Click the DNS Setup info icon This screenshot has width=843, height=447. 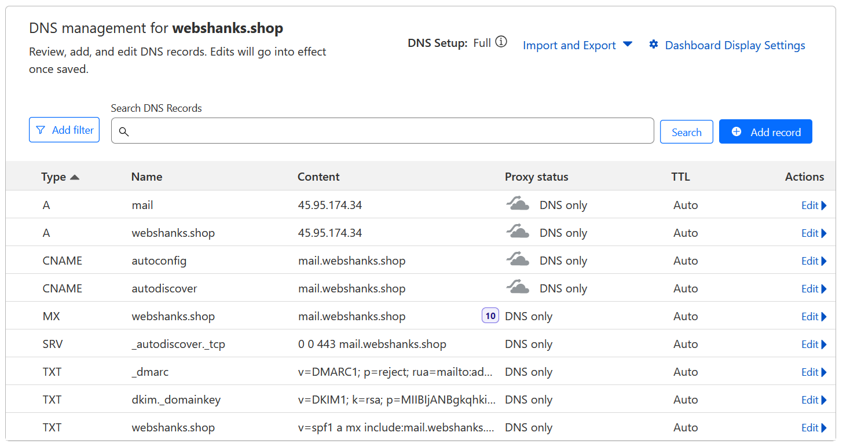click(x=501, y=42)
